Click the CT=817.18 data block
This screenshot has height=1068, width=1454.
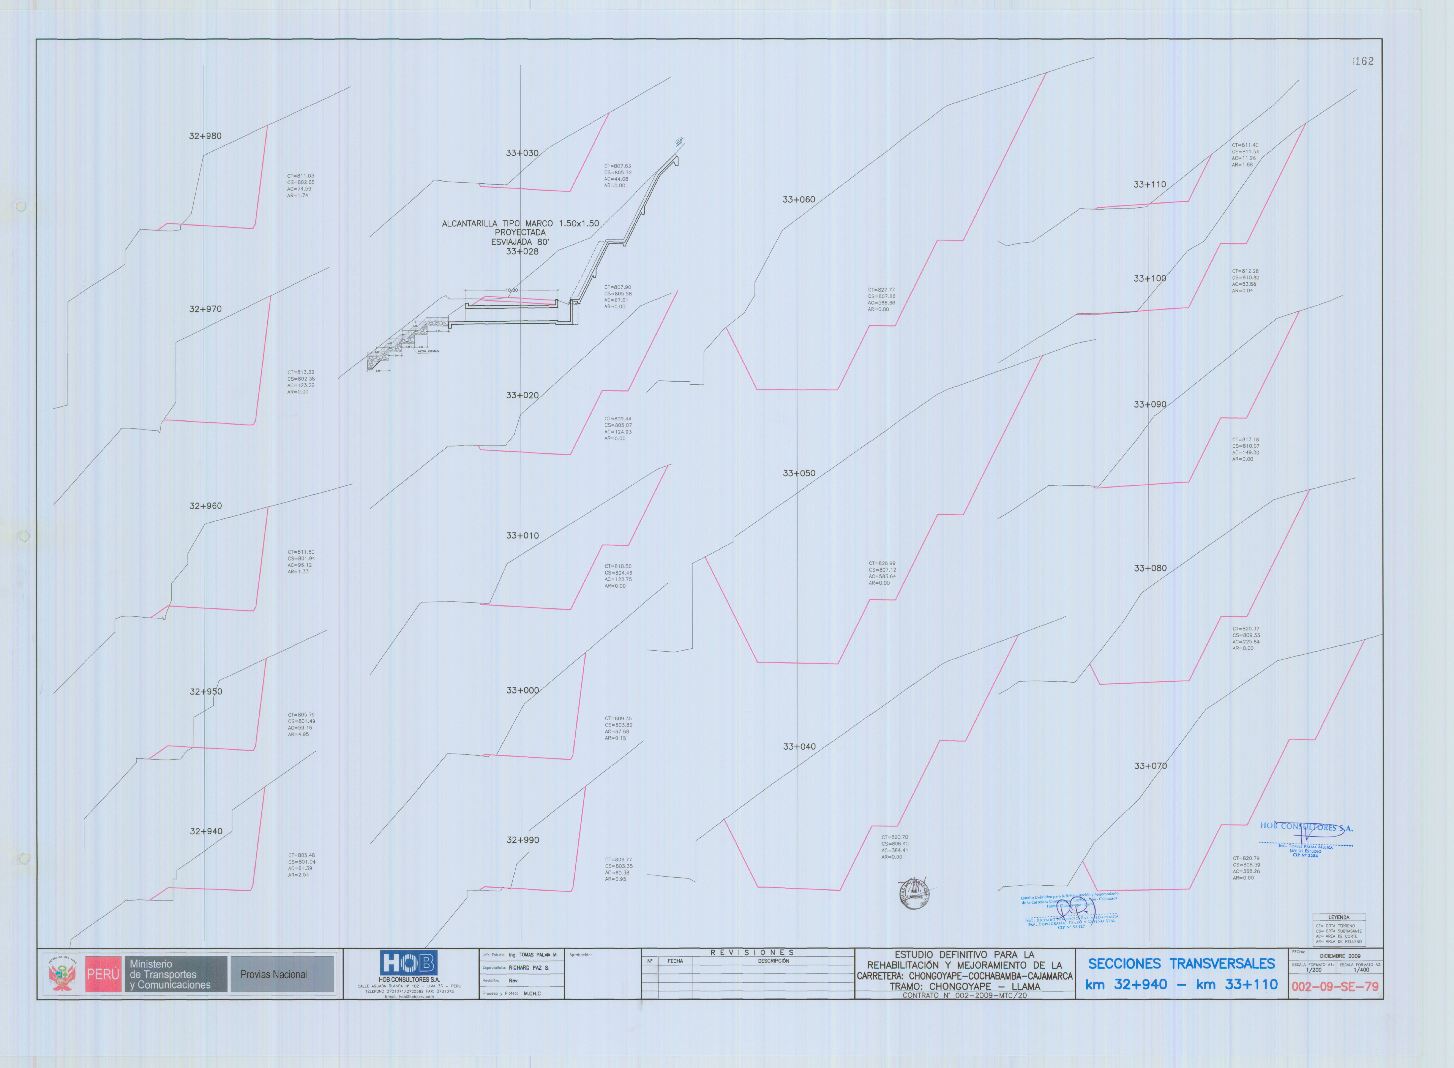[1246, 449]
